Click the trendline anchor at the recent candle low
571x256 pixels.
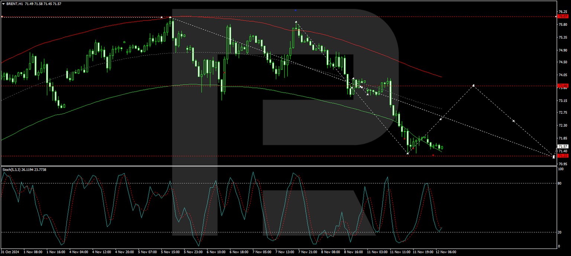click(408, 153)
